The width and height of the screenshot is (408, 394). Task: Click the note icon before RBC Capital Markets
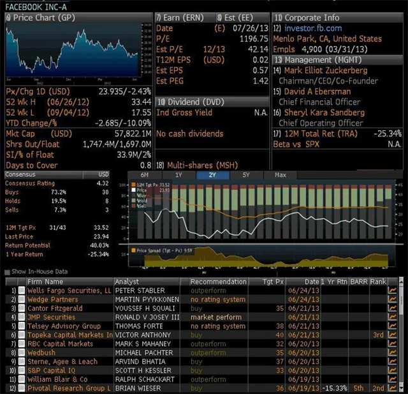(22, 344)
